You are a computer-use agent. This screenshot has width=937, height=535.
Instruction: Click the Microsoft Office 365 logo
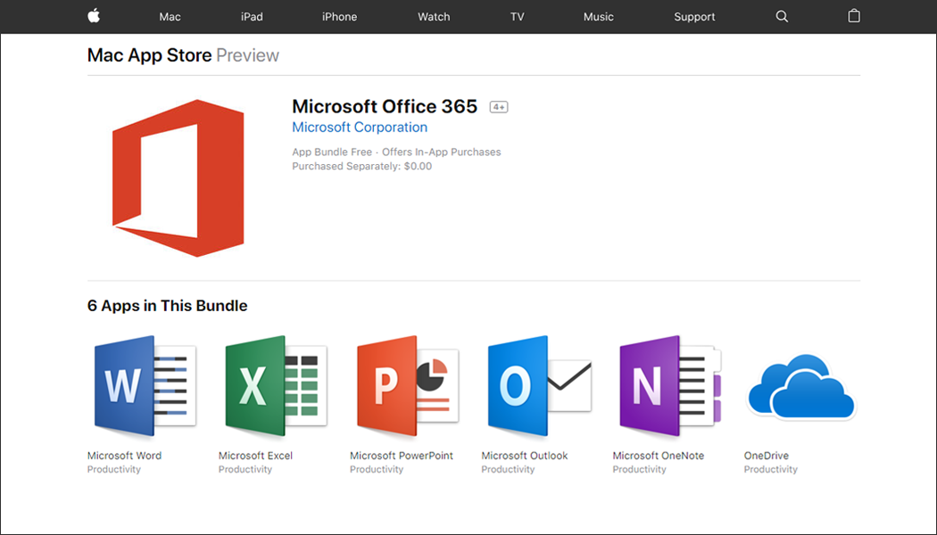coord(178,178)
